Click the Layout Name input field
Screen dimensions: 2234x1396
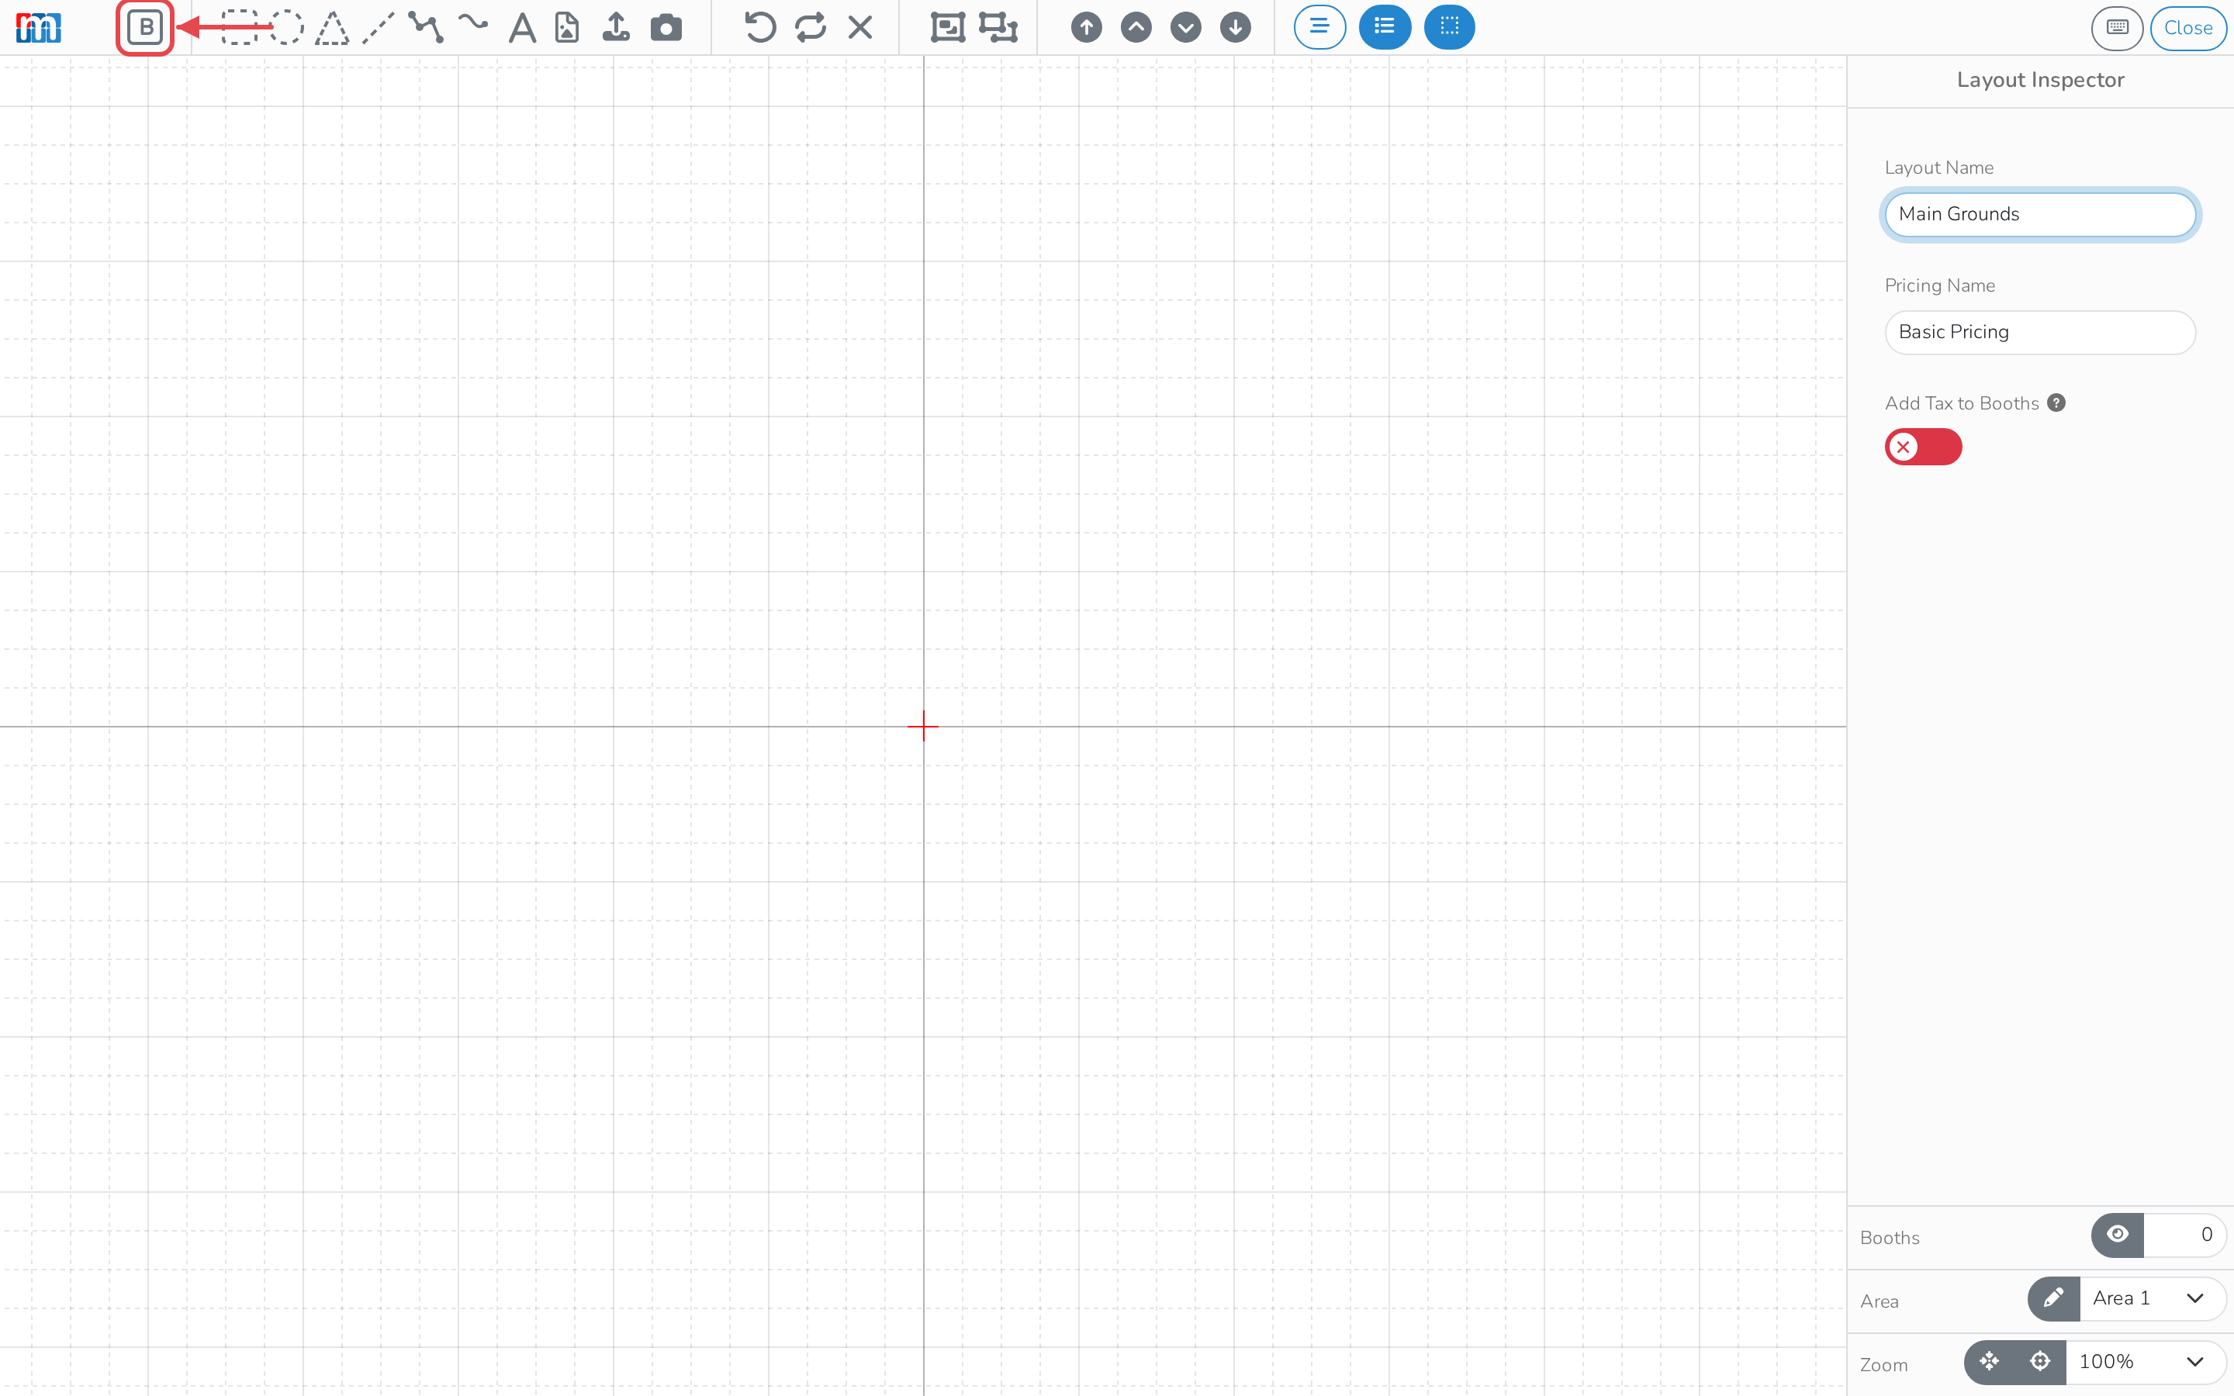coord(2040,214)
